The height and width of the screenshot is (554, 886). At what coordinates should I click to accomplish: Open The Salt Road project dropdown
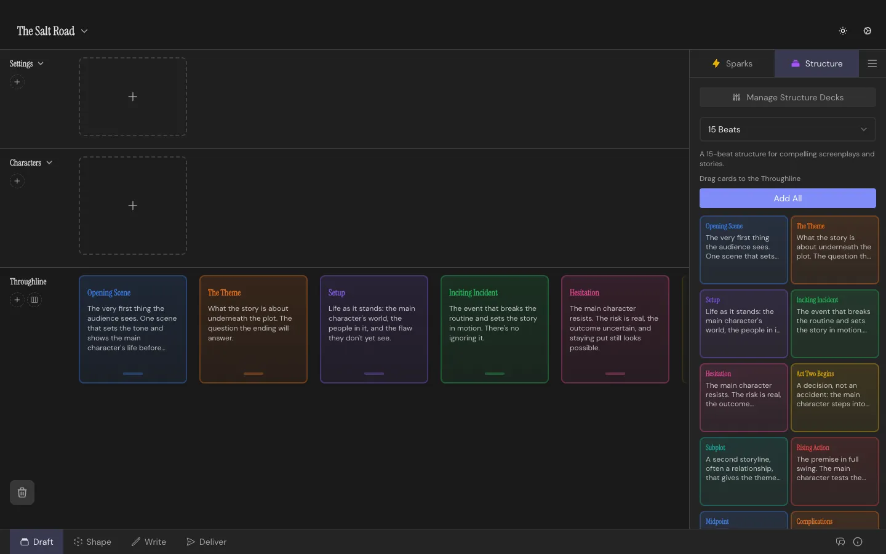point(52,31)
